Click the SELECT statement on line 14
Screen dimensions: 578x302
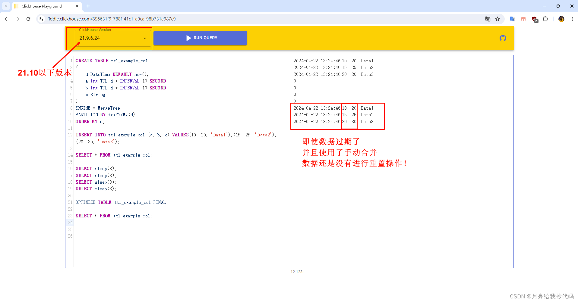pos(114,155)
